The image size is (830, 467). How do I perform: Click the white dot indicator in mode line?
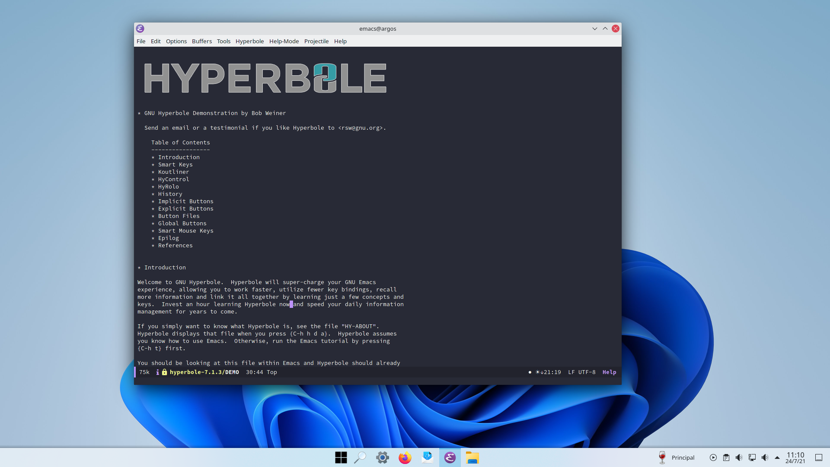(530, 372)
